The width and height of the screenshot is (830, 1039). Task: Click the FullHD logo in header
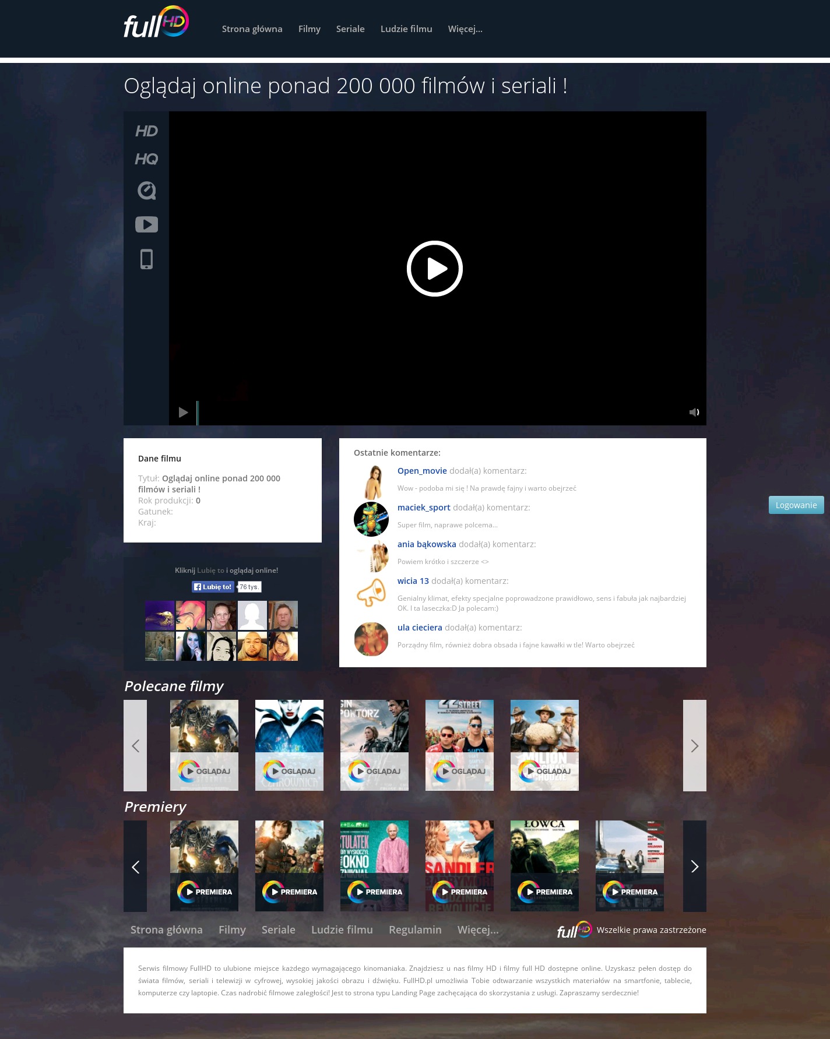pyautogui.click(x=156, y=23)
